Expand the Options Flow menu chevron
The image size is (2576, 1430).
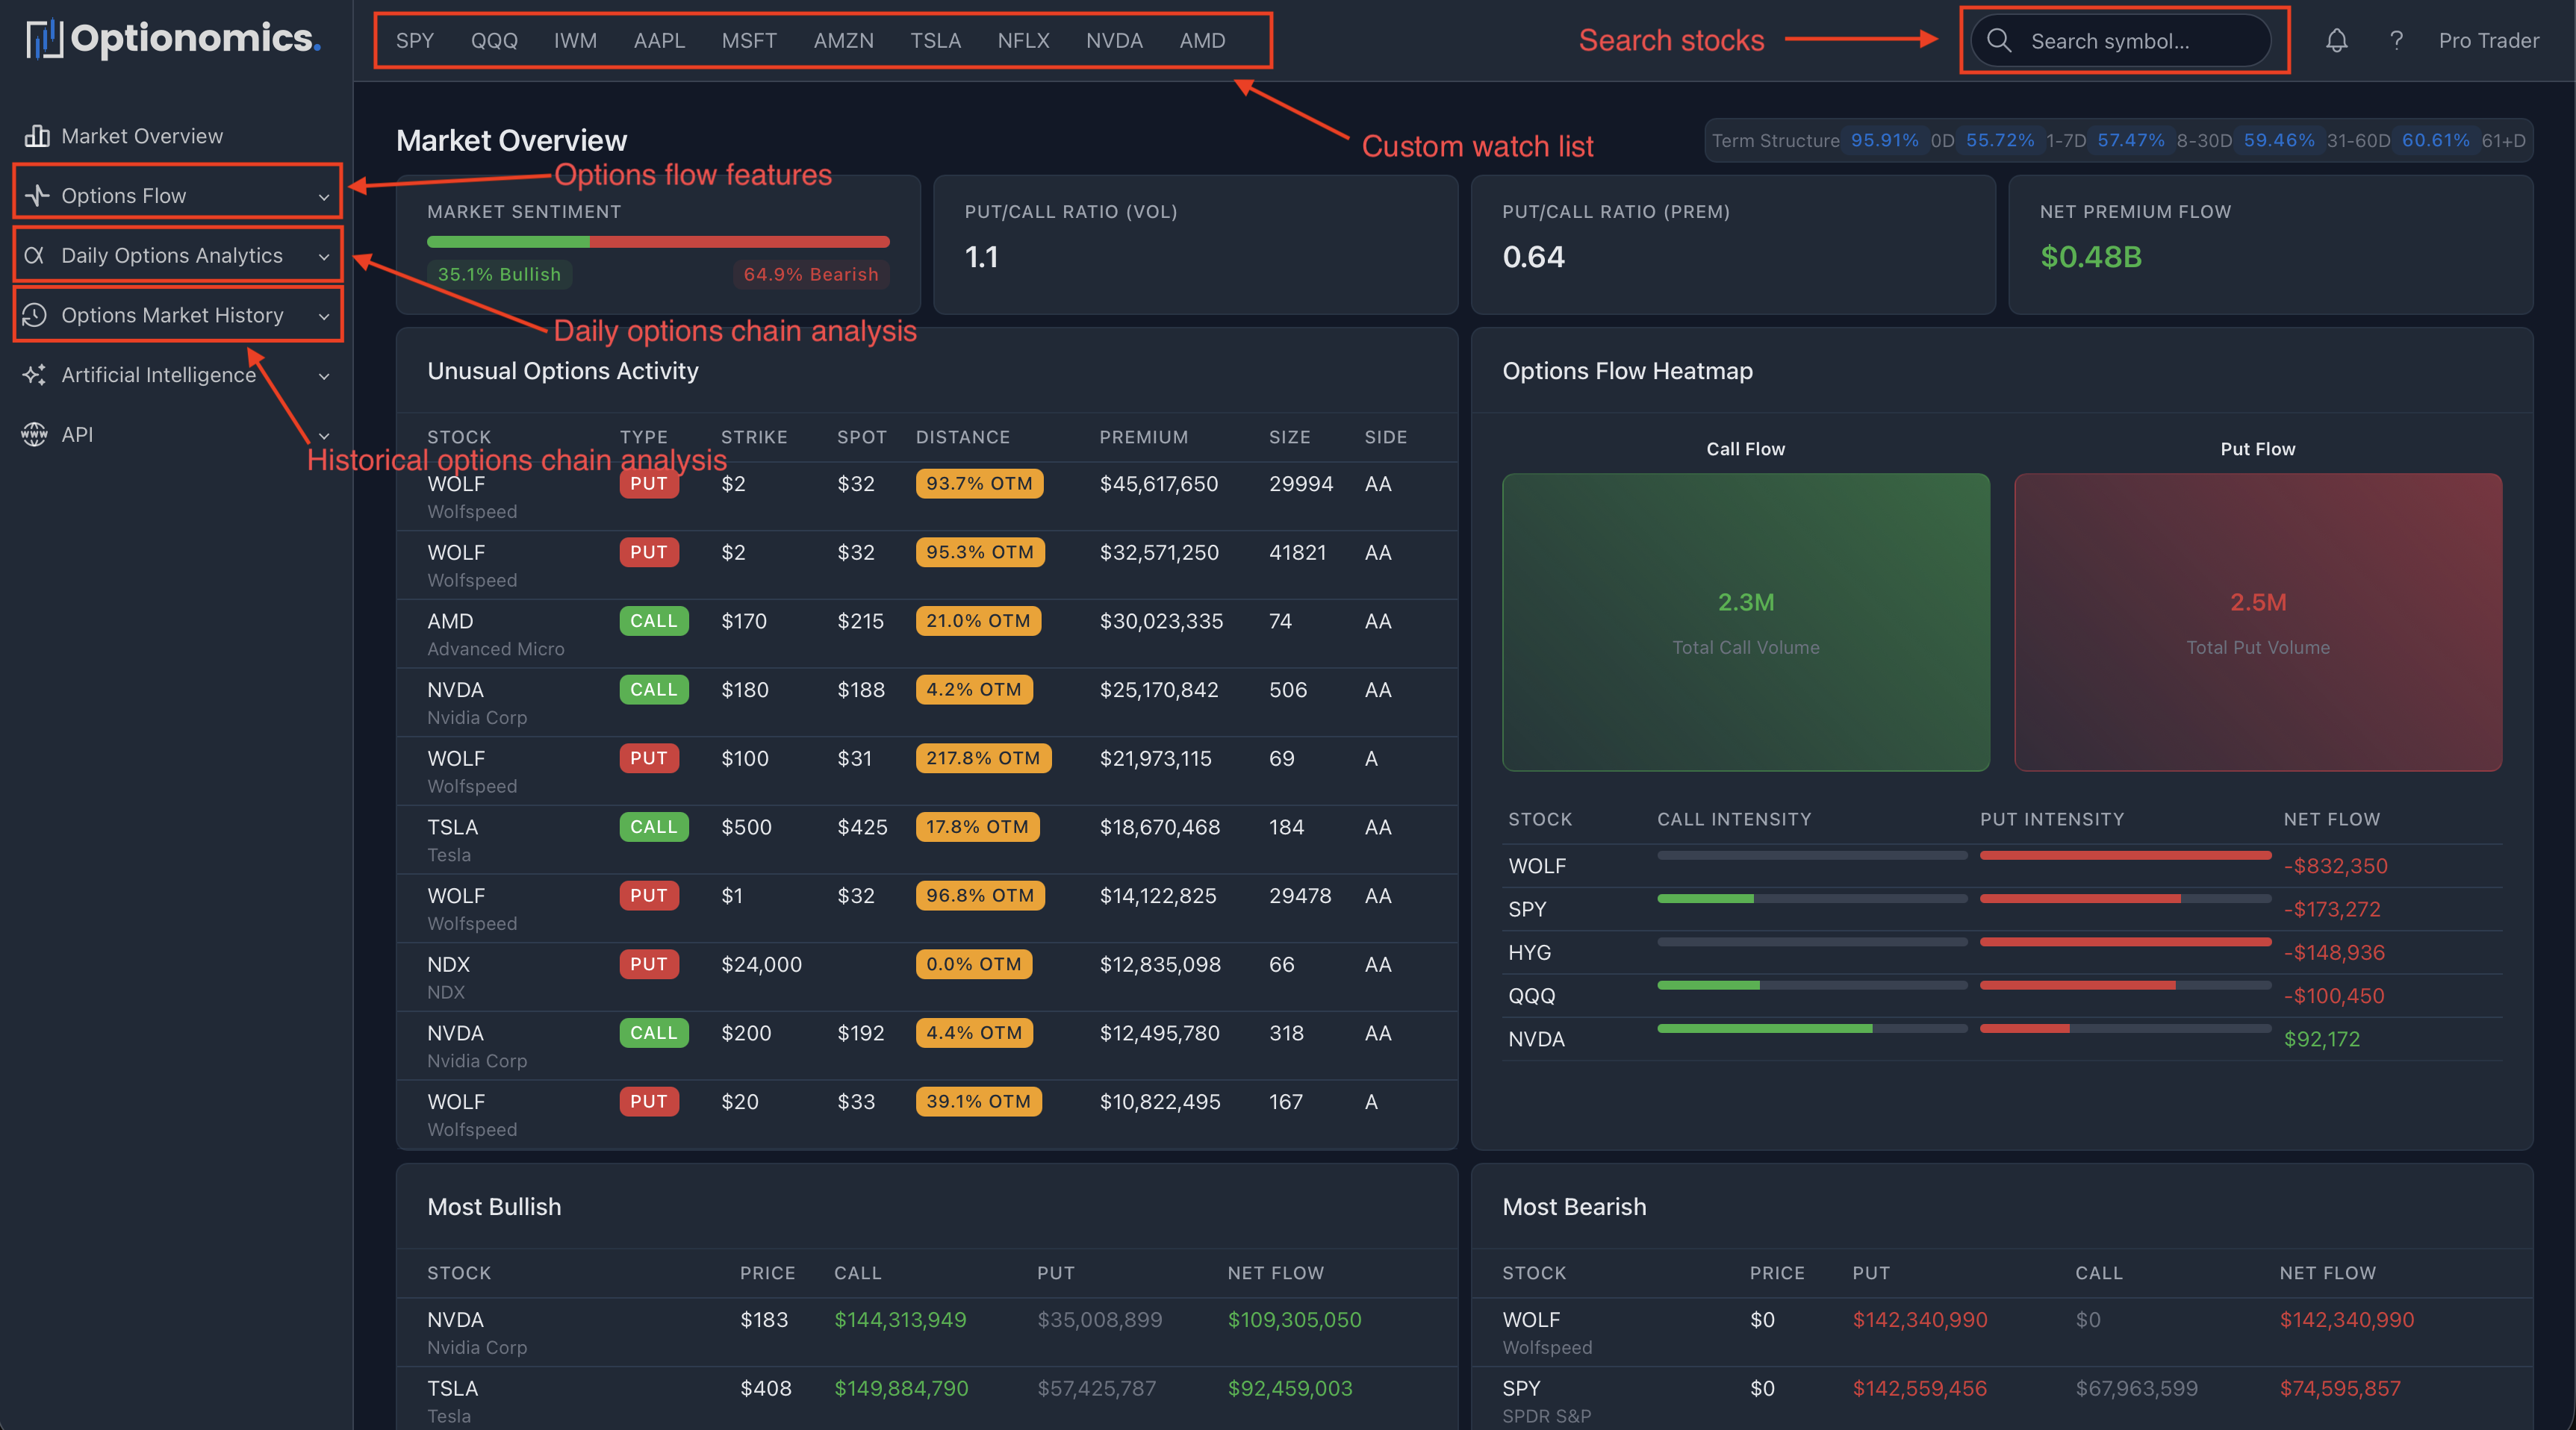pyautogui.click(x=324, y=197)
